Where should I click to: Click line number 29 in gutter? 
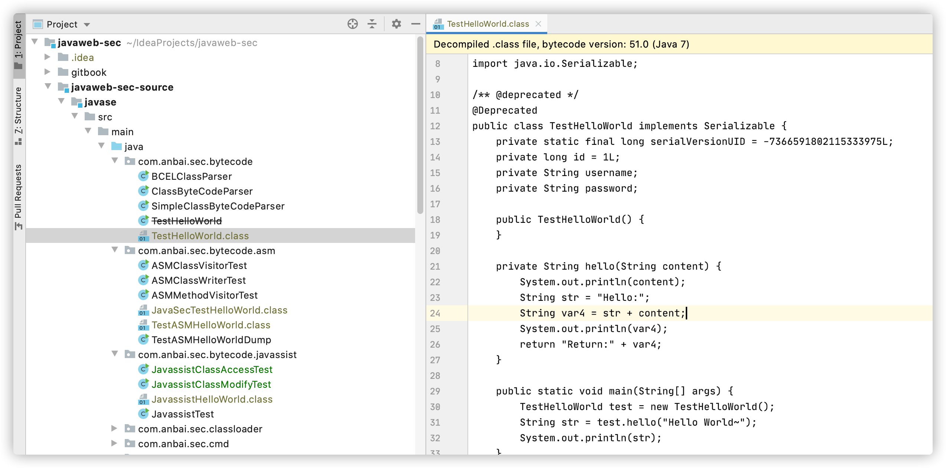[435, 391]
